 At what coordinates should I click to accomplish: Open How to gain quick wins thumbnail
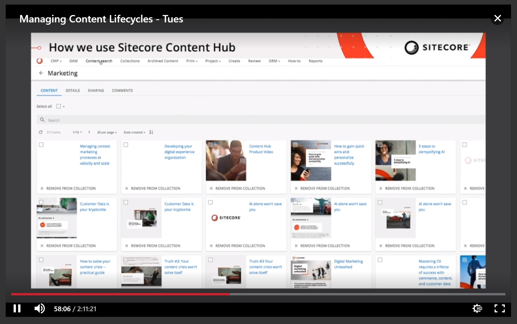coord(311,161)
